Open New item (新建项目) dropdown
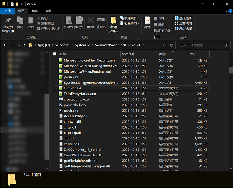 click(130, 18)
